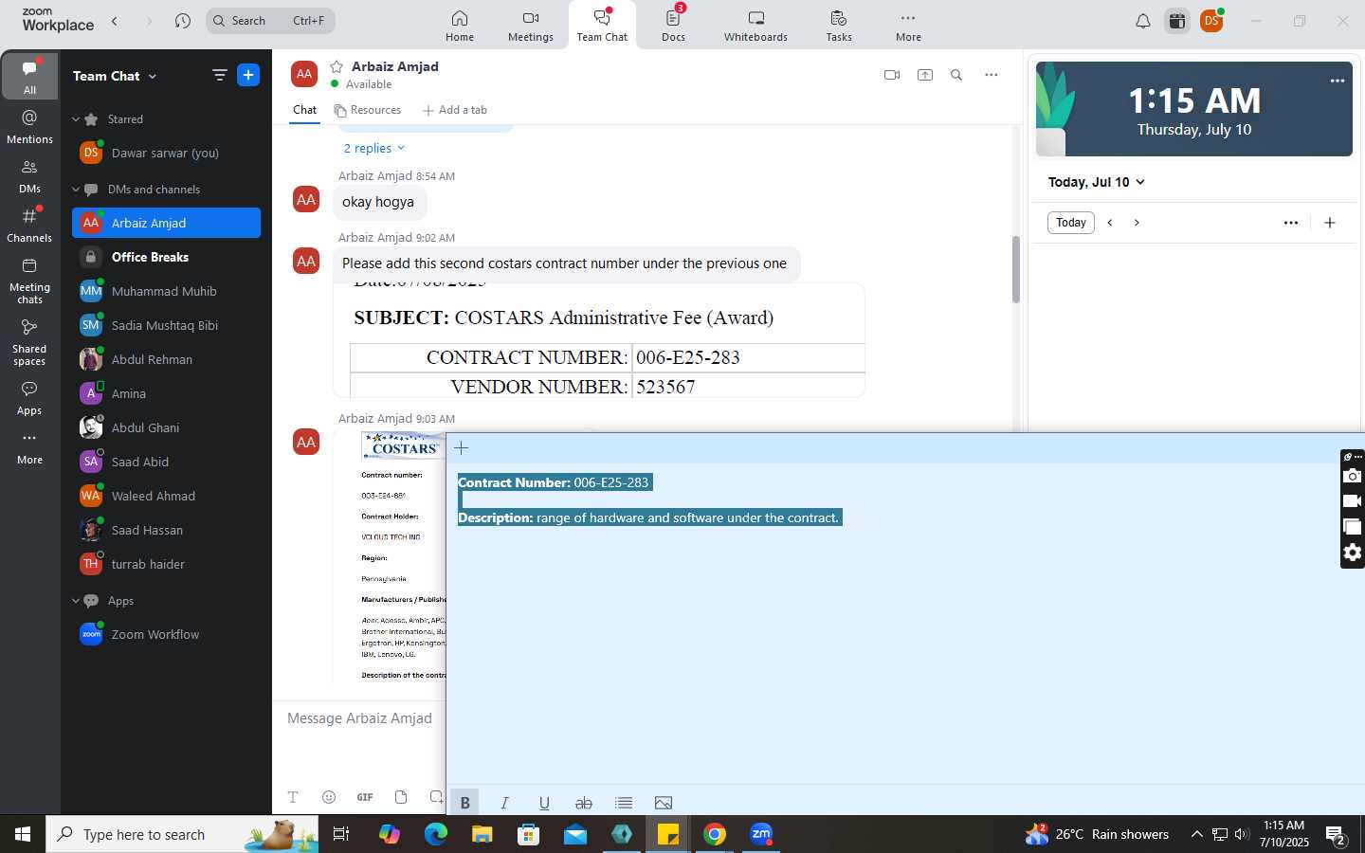The height and width of the screenshot is (853, 1365).
Task: Toggle italic in the sticky note
Action: click(504, 803)
